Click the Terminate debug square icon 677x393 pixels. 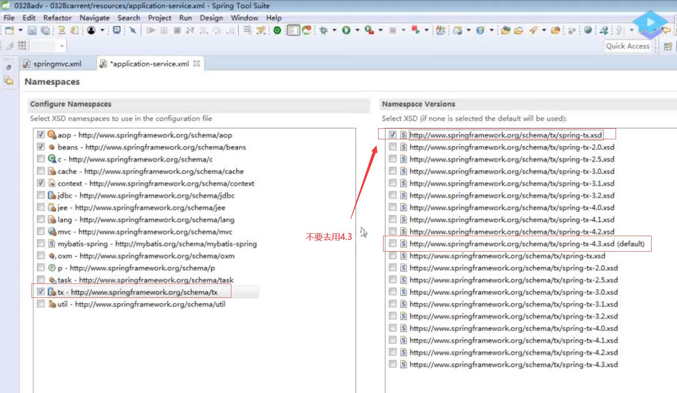177,30
